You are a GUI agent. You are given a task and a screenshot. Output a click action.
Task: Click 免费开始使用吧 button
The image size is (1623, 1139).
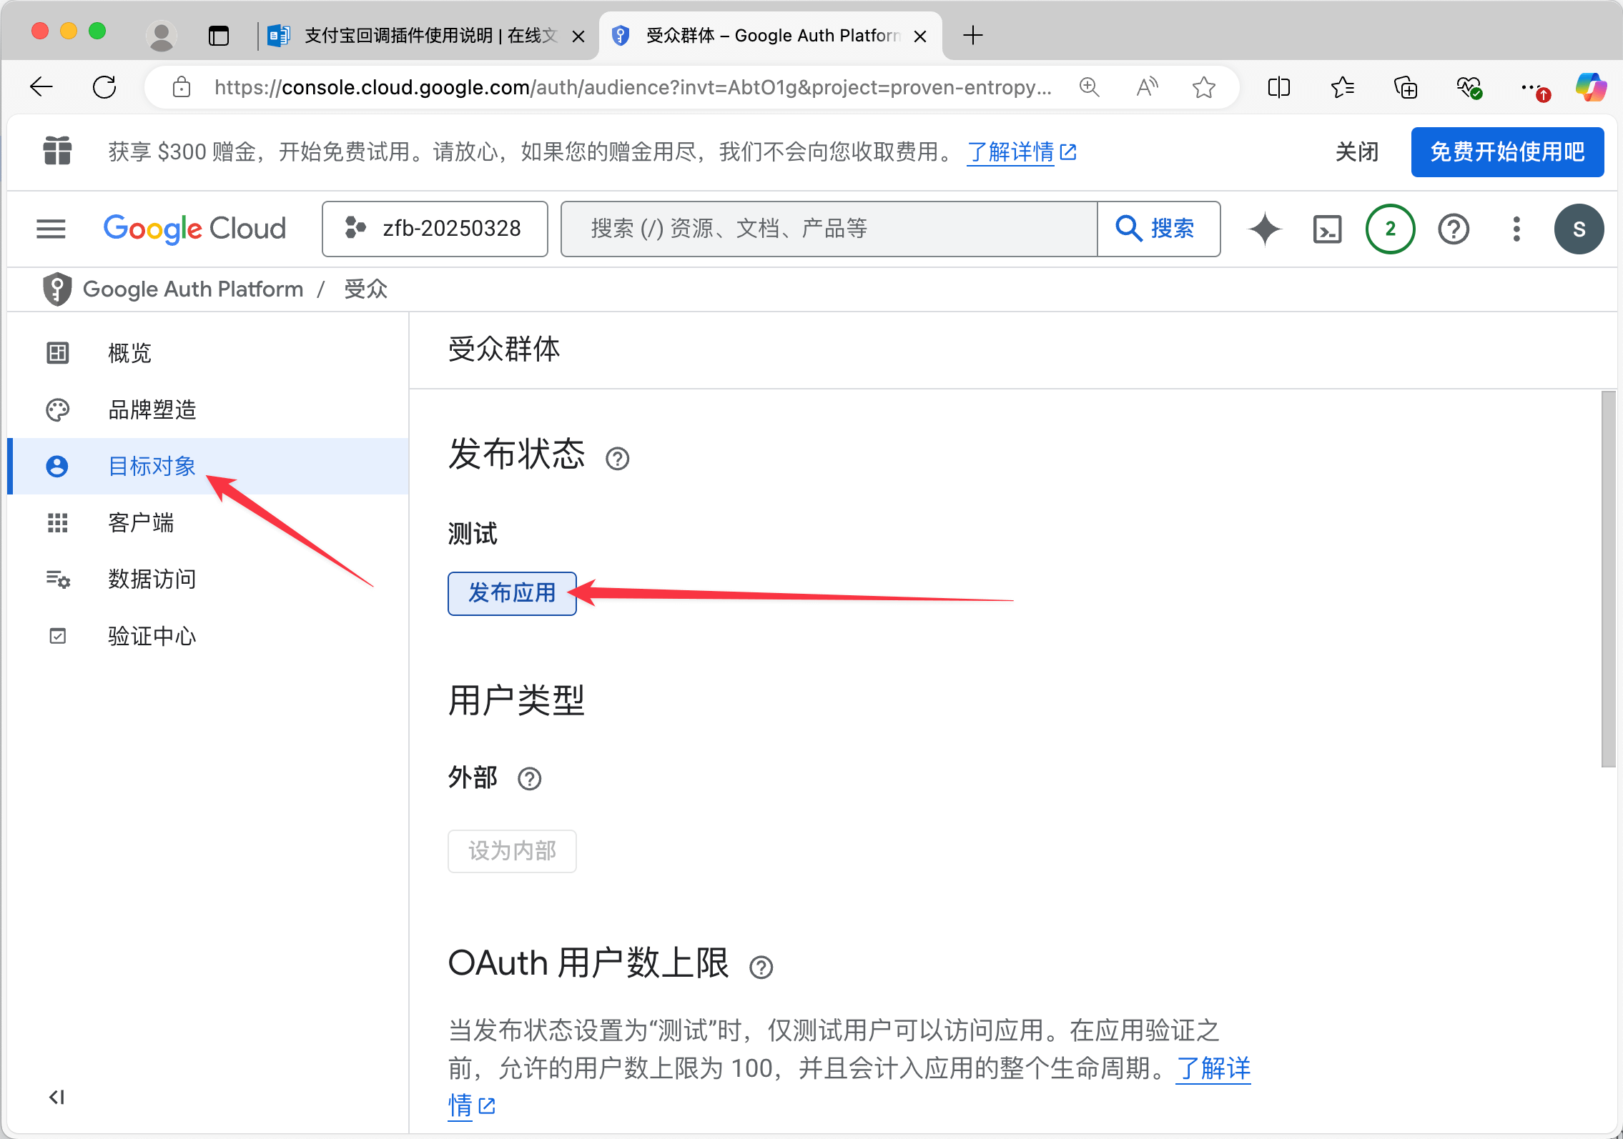click(x=1506, y=152)
